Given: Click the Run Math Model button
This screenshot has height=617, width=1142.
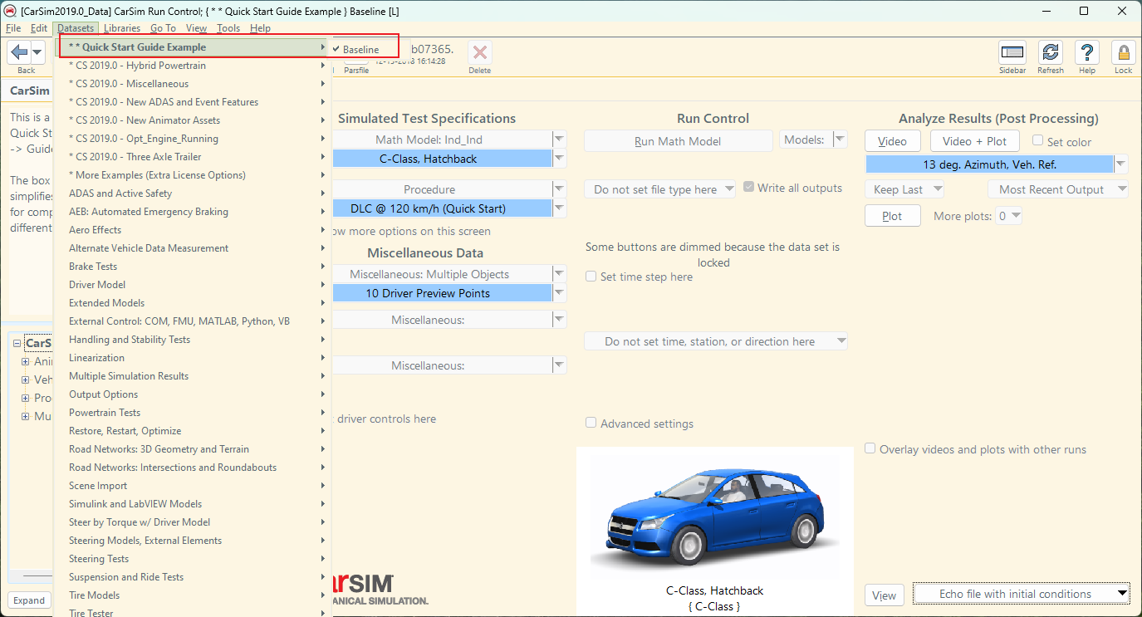Looking at the screenshot, I should pos(678,141).
